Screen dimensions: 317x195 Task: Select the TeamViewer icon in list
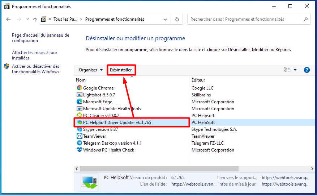point(80,136)
